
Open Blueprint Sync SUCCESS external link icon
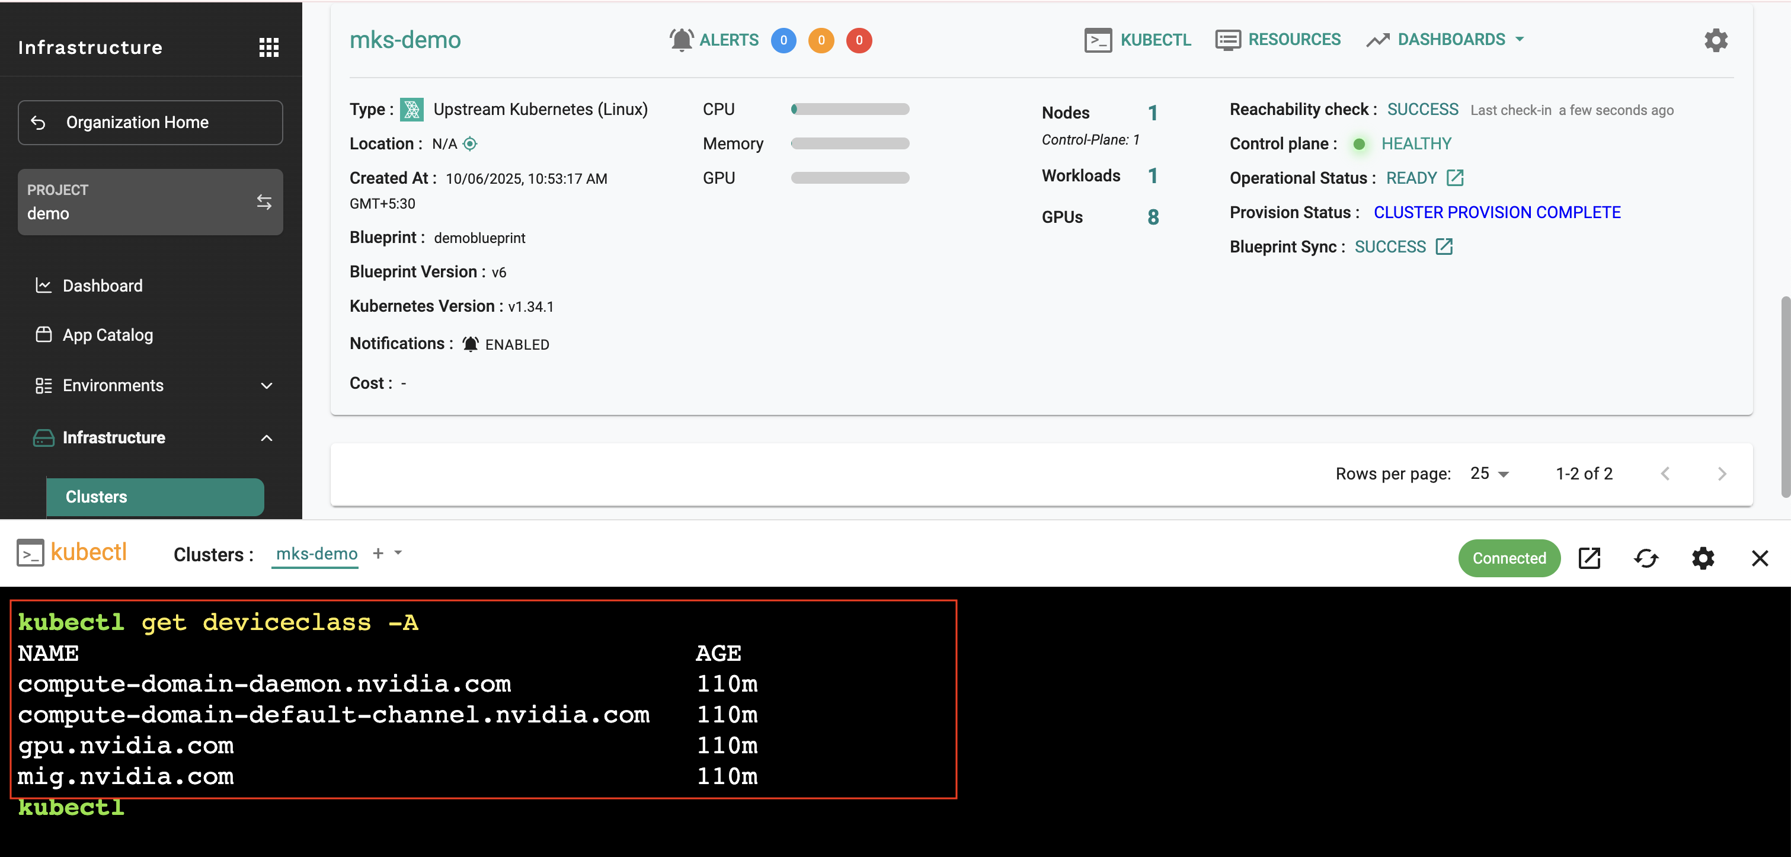[1444, 247]
